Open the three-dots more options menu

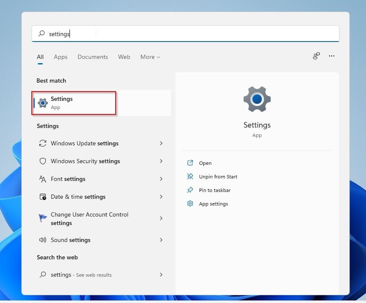(332, 56)
